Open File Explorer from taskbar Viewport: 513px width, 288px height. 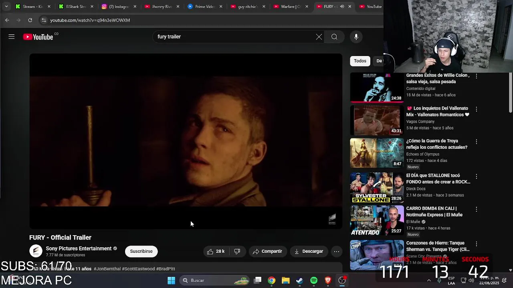(x=285, y=280)
